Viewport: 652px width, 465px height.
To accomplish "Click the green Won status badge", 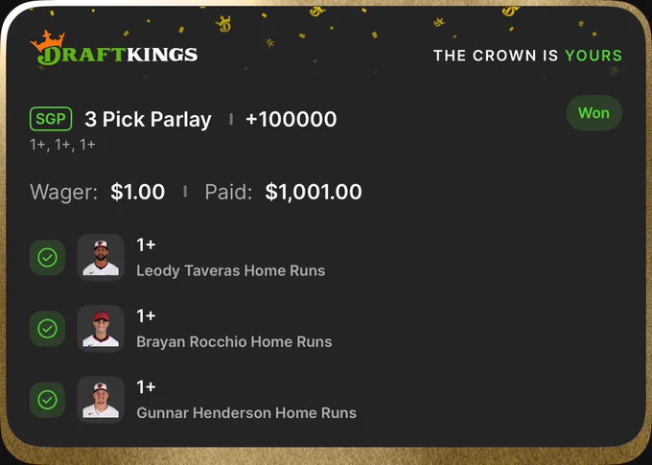I will 594,113.
